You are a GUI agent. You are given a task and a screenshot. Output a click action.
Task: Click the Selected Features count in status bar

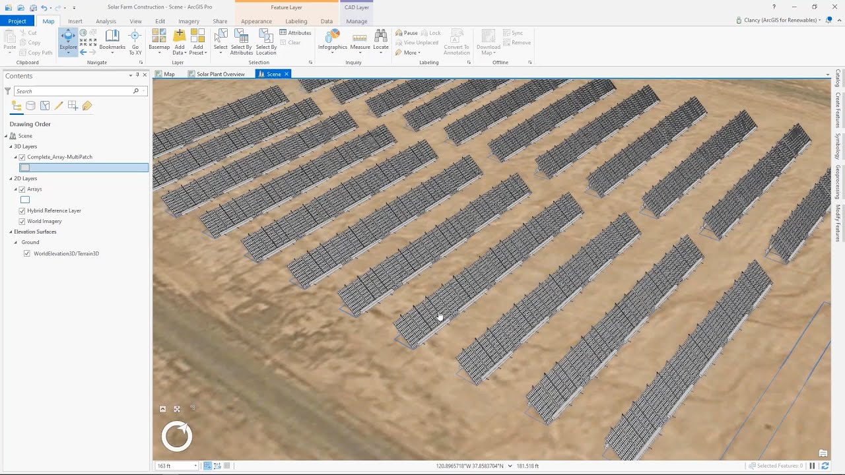(x=776, y=466)
